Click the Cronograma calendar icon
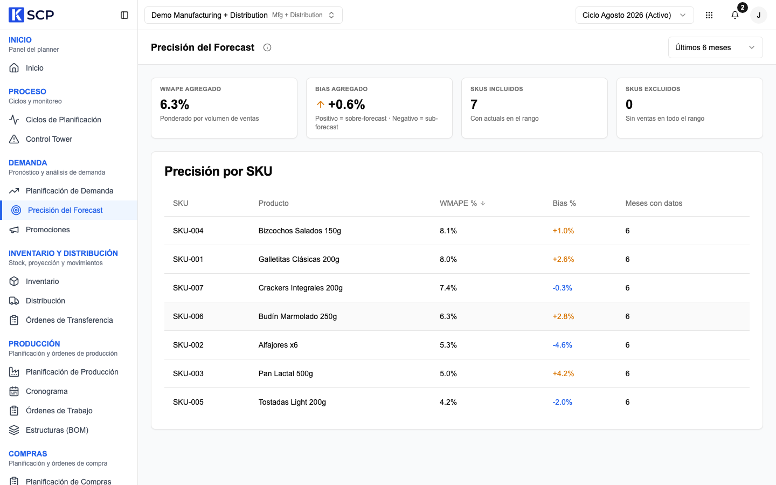 (x=14, y=391)
